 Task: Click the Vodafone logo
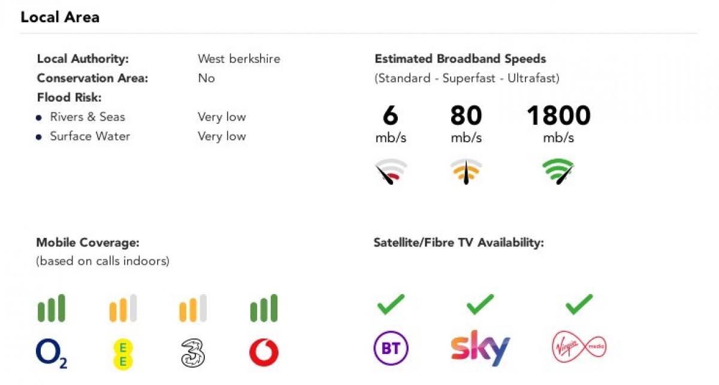click(x=264, y=353)
